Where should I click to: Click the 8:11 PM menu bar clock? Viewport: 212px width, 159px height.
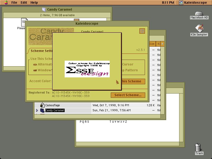pyautogui.click(x=168, y=3)
